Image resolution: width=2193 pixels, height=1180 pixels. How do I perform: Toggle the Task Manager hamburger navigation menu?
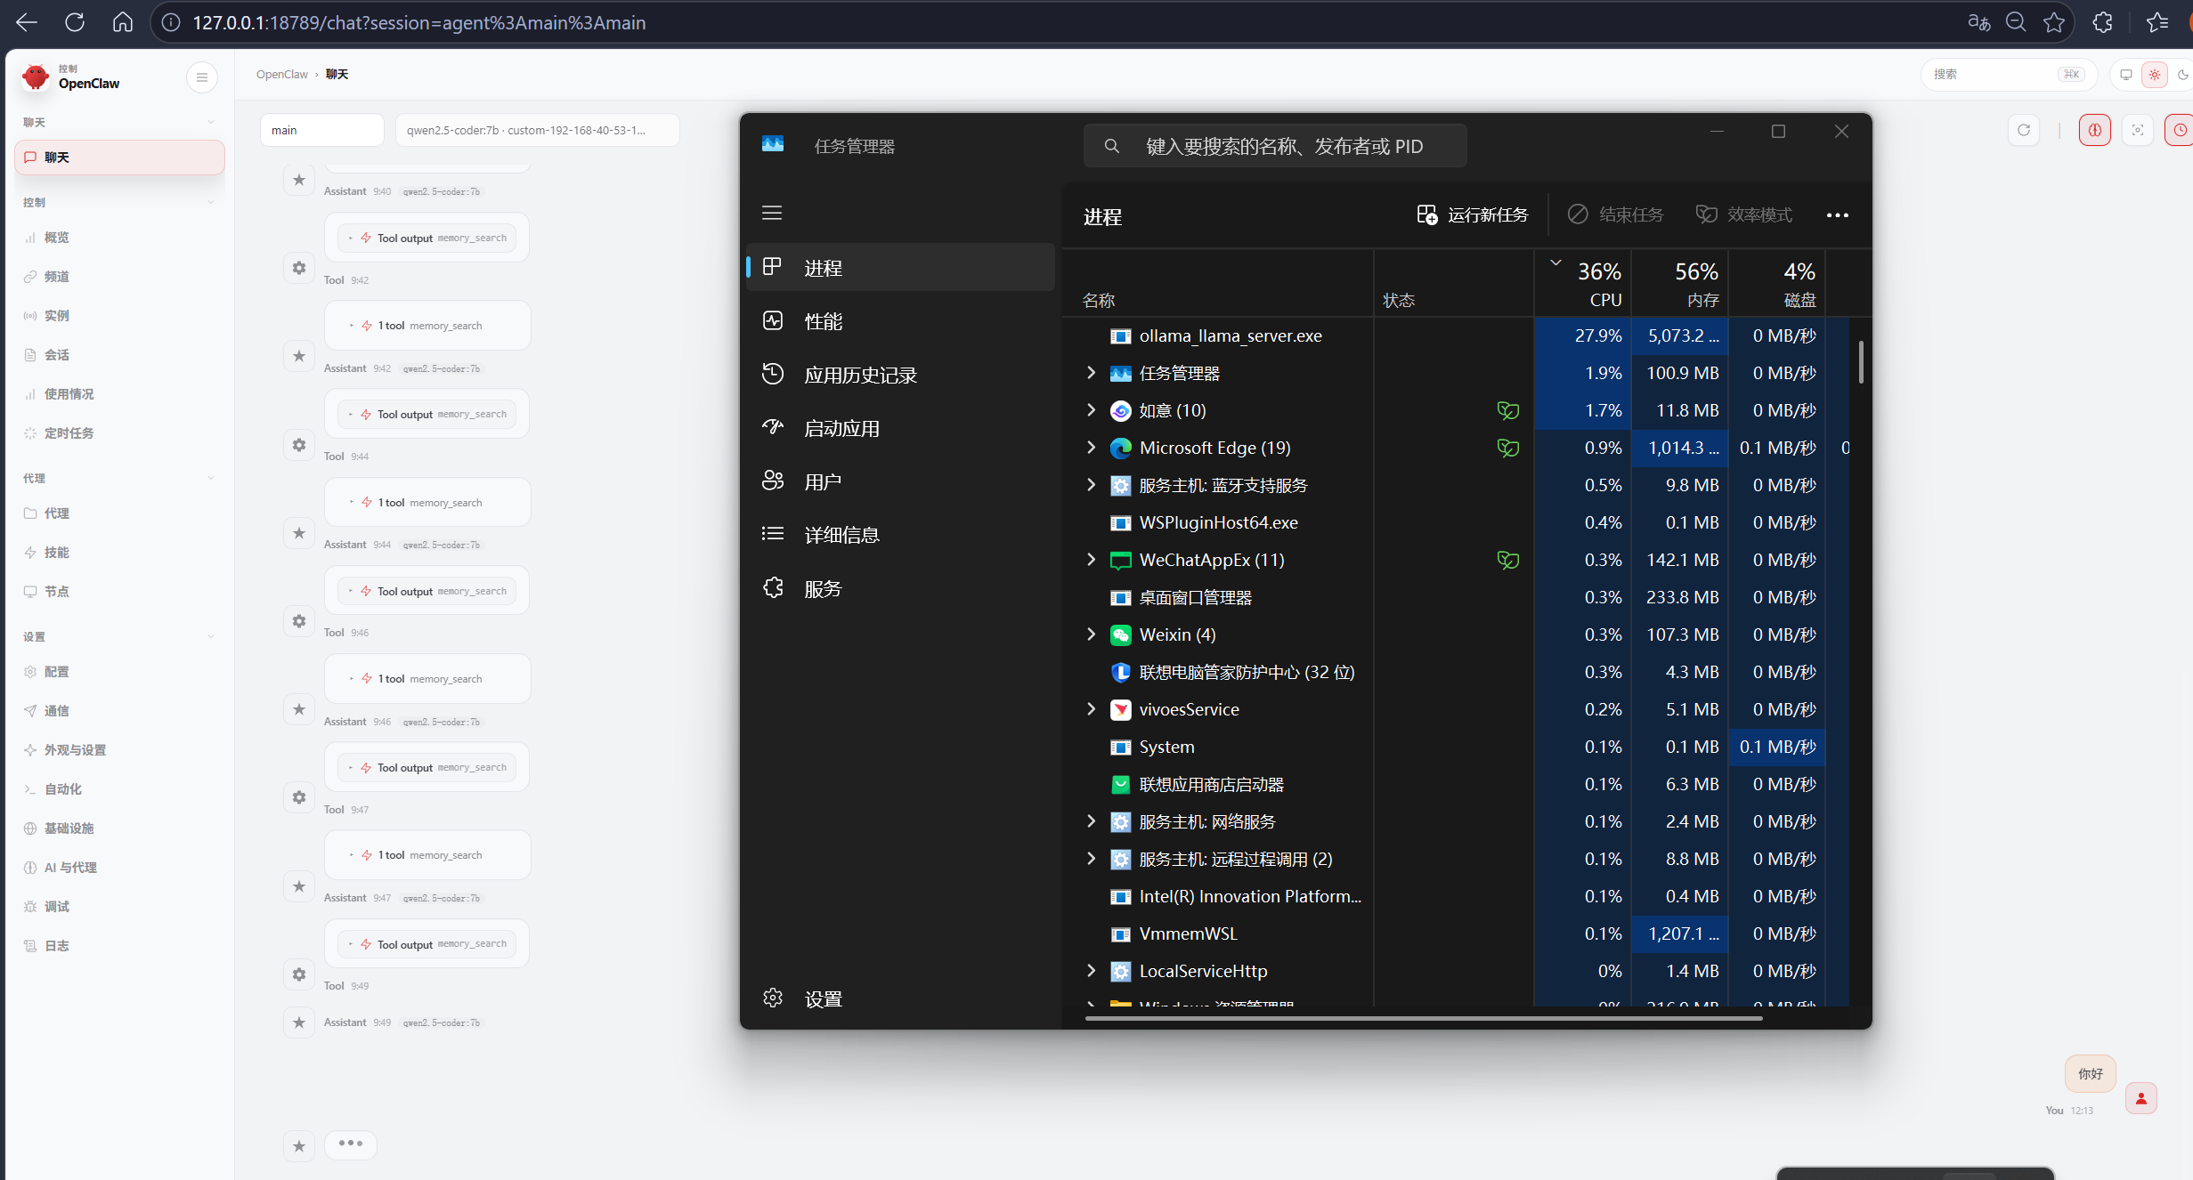coord(772,213)
